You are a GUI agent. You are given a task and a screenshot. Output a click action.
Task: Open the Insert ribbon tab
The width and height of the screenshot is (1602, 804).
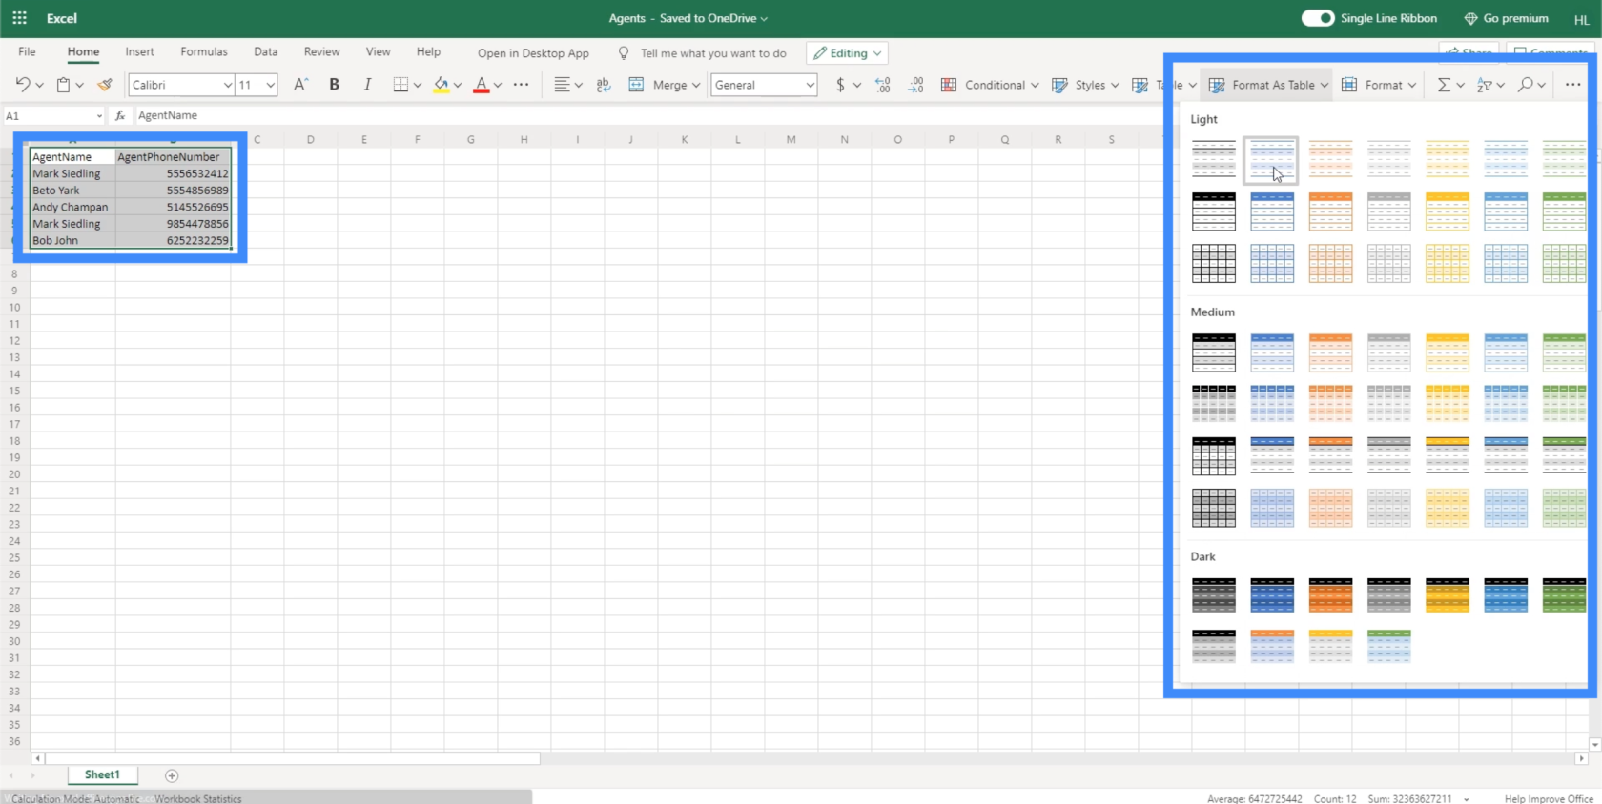(139, 52)
